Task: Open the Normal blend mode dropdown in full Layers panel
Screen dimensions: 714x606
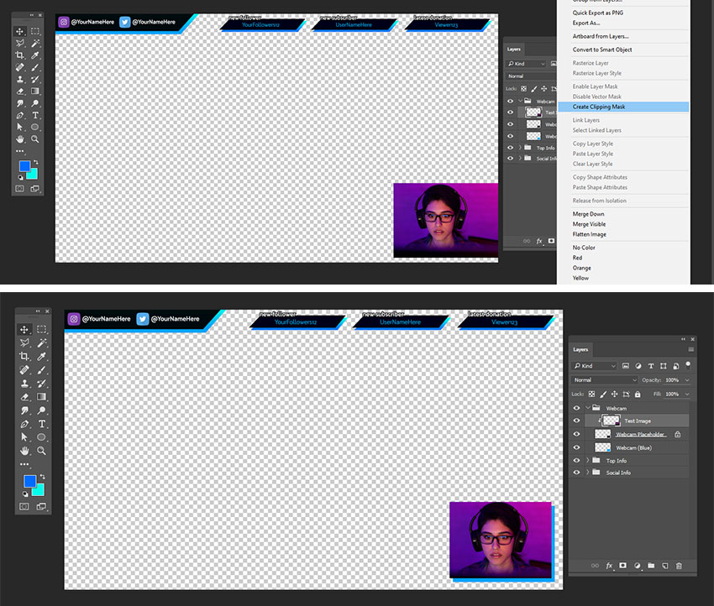Action: [x=605, y=380]
